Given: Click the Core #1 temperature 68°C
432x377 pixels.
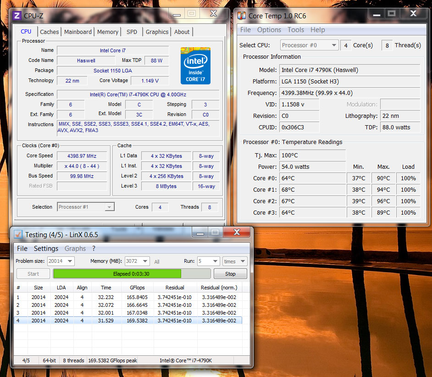Looking at the screenshot, I should 312,189.
